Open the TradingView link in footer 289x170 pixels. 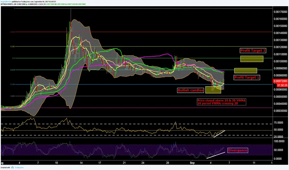tap(19, 168)
